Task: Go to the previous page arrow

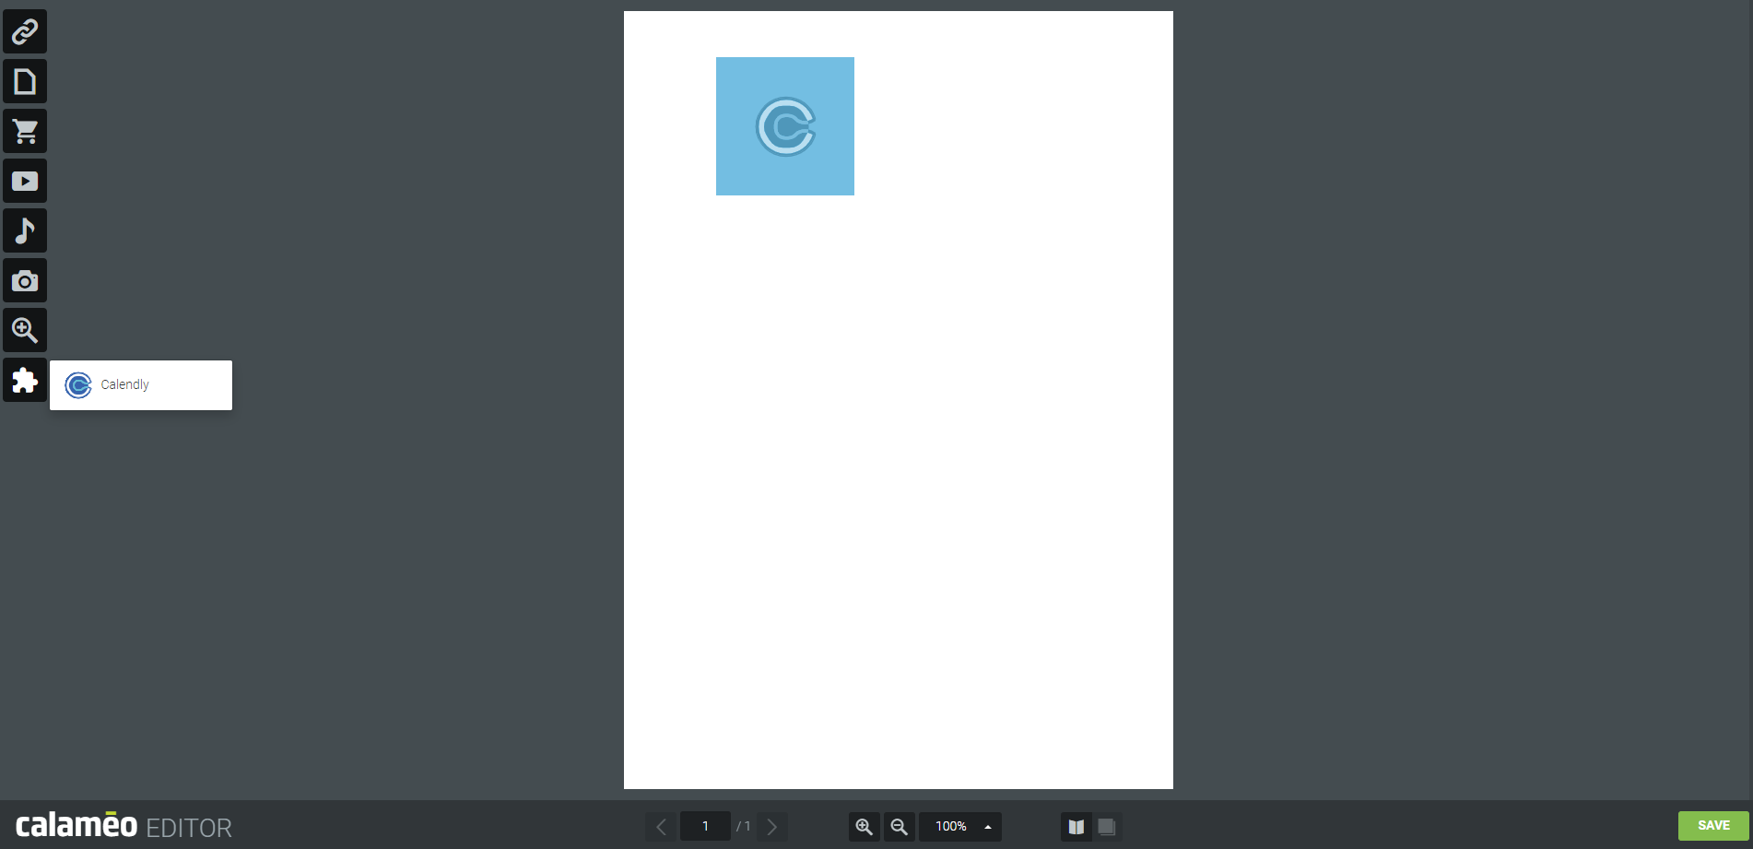Action: point(661,827)
